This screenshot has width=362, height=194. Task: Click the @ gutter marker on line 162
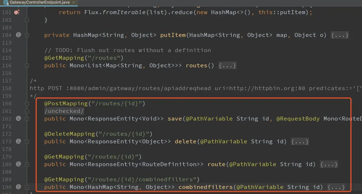click(18, 119)
